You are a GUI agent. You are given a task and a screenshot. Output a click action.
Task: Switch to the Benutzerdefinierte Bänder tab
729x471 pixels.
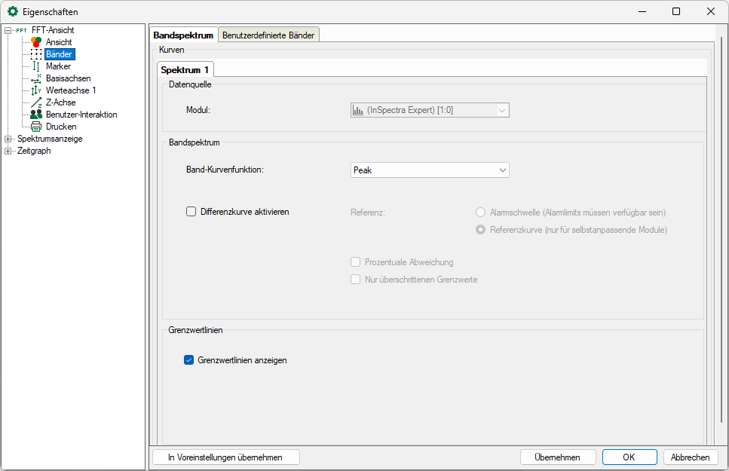pyautogui.click(x=269, y=35)
